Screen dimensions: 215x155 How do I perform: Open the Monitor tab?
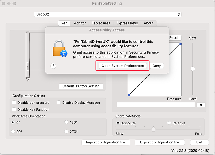(80, 23)
